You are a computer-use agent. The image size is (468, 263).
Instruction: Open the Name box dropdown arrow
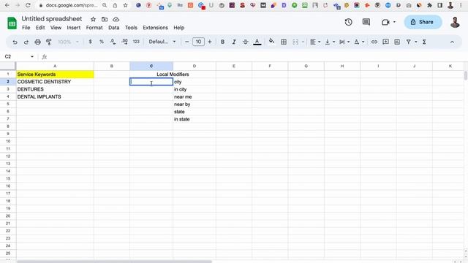[32, 57]
